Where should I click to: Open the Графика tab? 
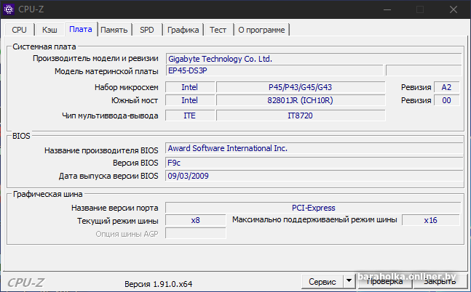coord(183,30)
